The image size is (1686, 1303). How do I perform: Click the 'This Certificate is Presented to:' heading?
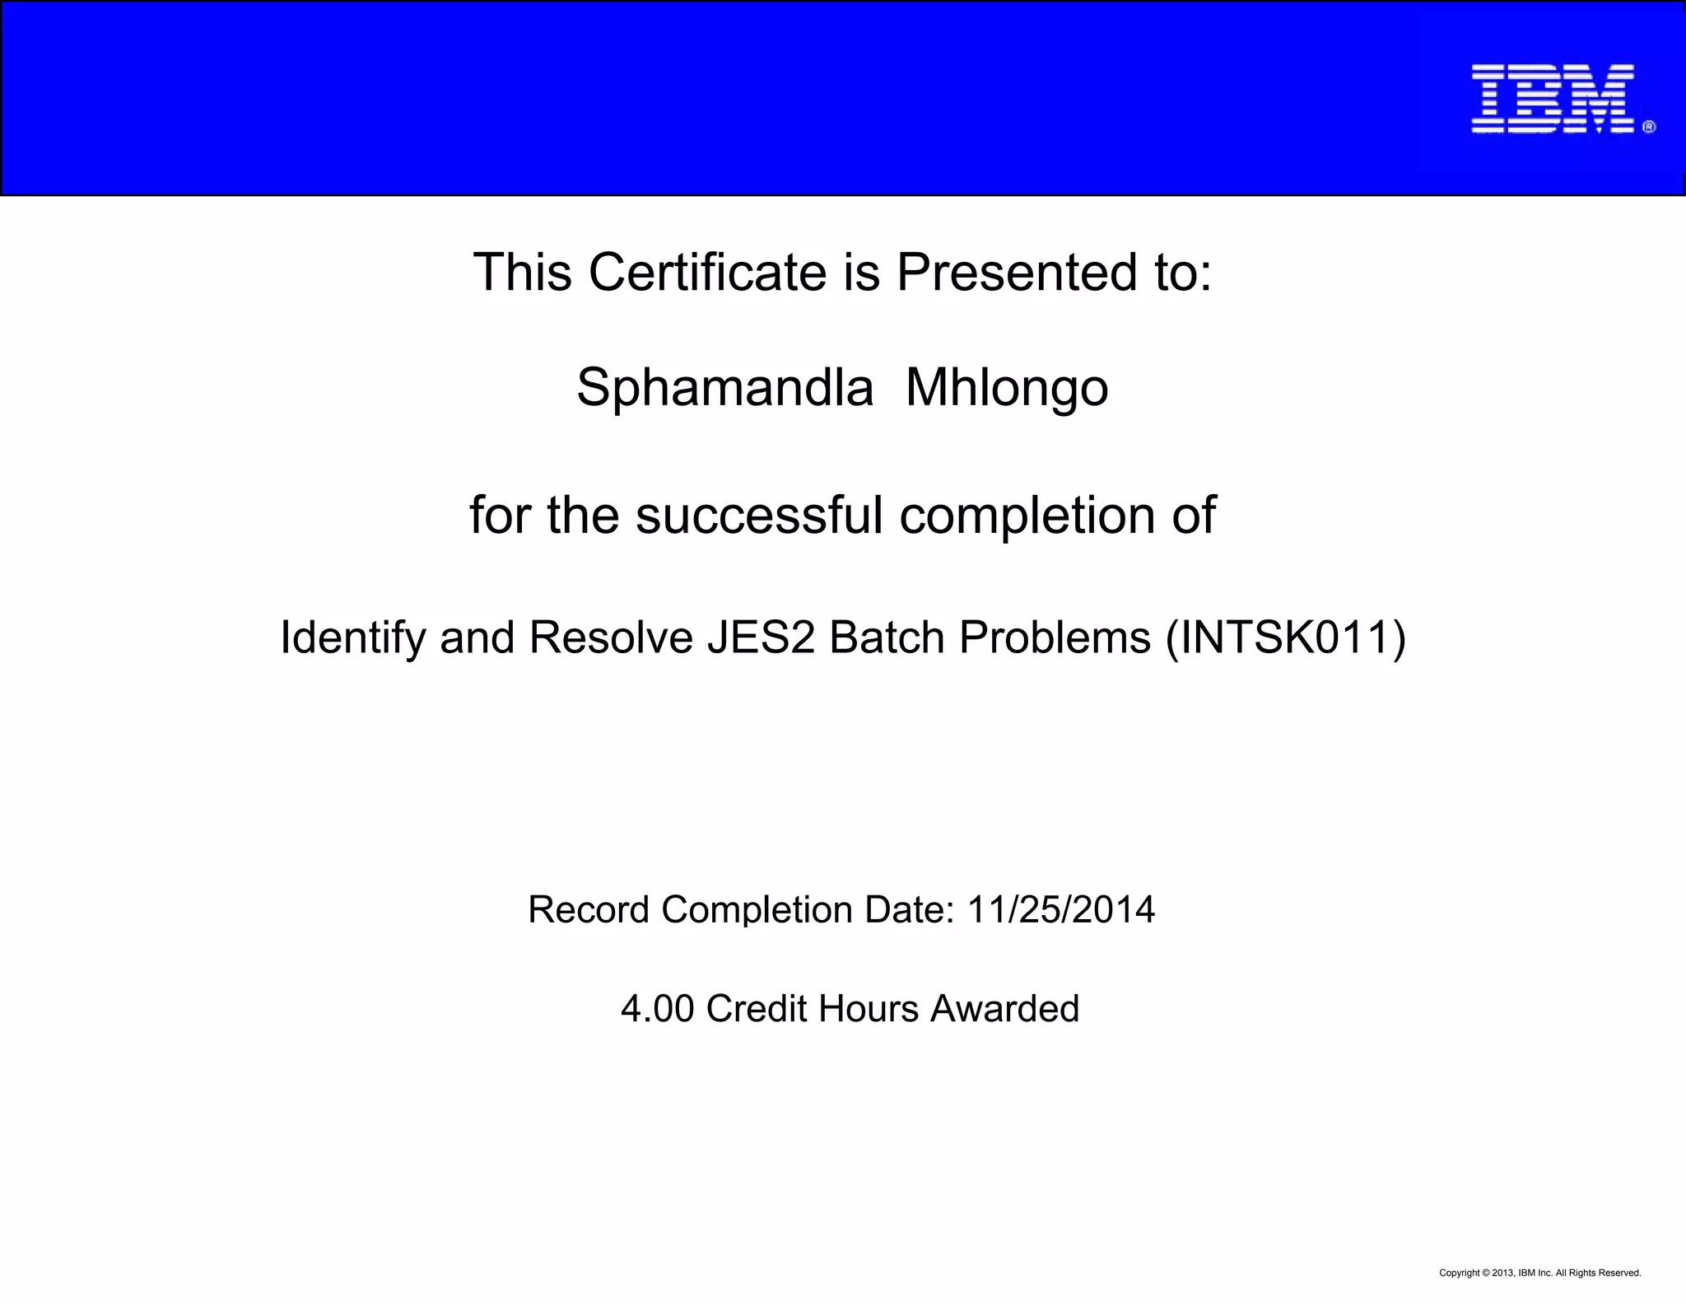(x=842, y=272)
